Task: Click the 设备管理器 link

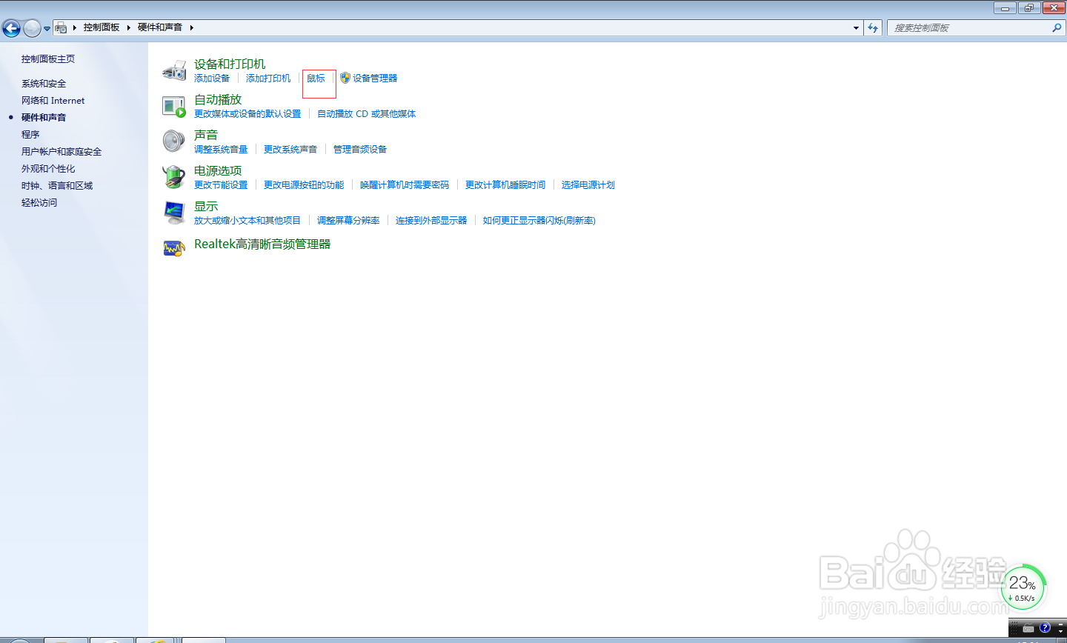Action: pyautogui.click(x=375, y=78)
